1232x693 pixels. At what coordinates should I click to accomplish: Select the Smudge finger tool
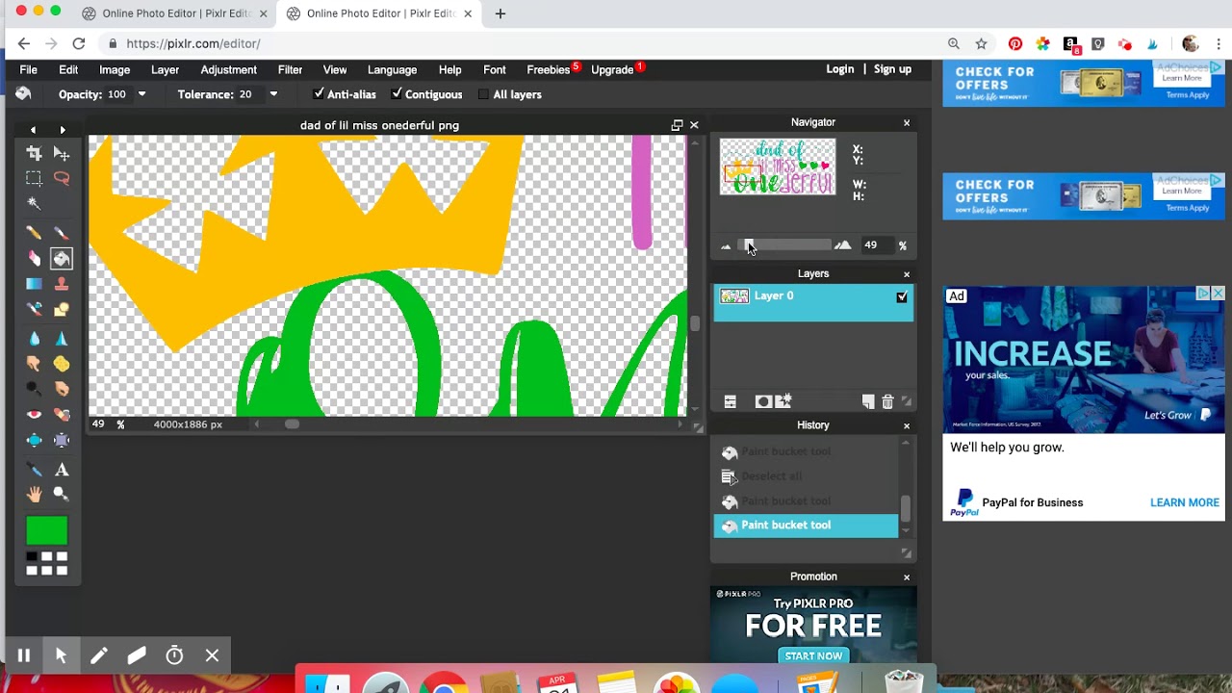(x=34, y=364)
